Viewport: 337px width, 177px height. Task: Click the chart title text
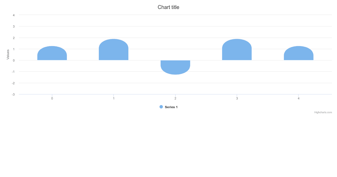tap(168, 7)
